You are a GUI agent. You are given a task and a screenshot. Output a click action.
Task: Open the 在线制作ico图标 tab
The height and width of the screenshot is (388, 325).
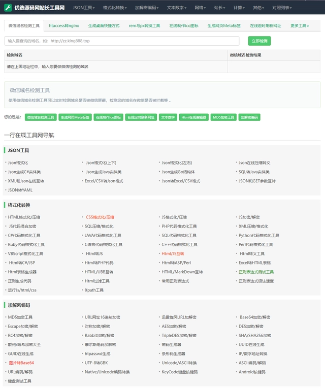pyautogui.click(x=184, y=26)
